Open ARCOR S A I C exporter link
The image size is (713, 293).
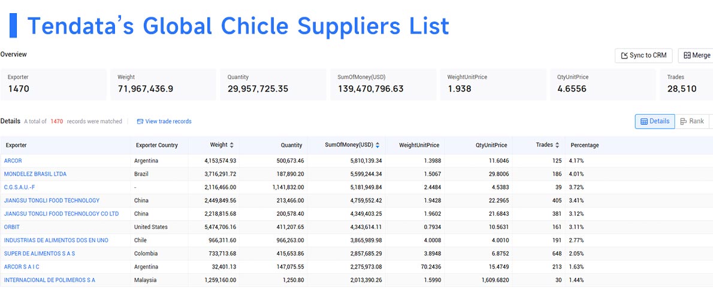click(22, 267)
